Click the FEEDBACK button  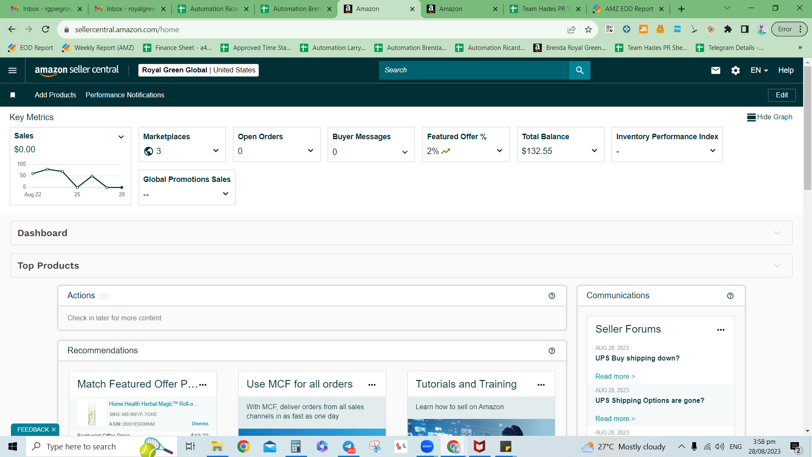tap(33, 429)
